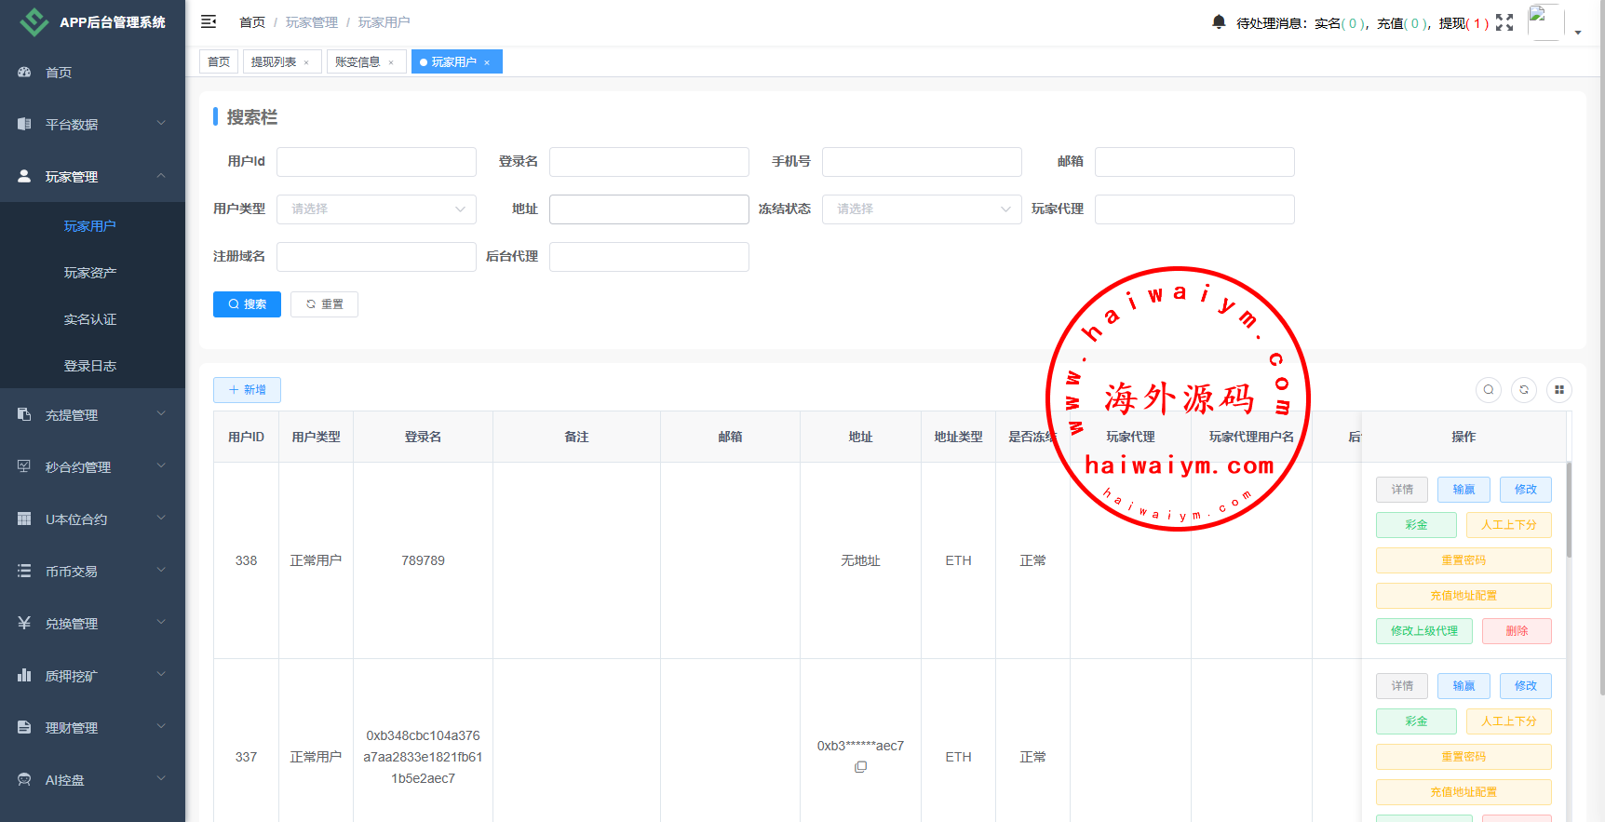Switch to the 账变信息 tab
This screenshot has width=1605, height=822.
[x=357, y=62]
